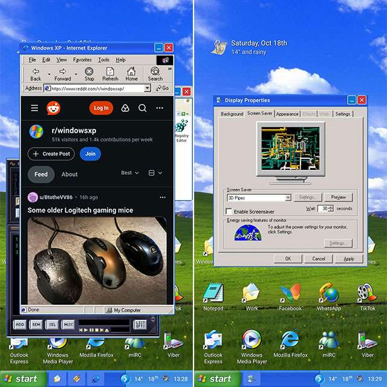Open the post options dots for u/BtotheVV86
This screenshot has width=387, height=387.
pos(163,197)
